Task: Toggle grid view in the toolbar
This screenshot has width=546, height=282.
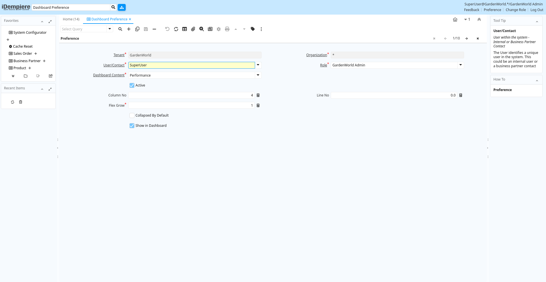Action: (185, 29)
